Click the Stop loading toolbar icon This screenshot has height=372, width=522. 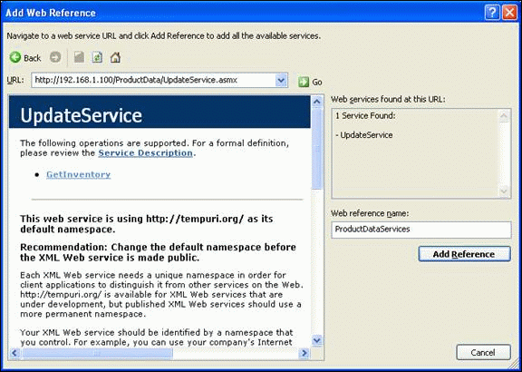click(x=79, y=58)
